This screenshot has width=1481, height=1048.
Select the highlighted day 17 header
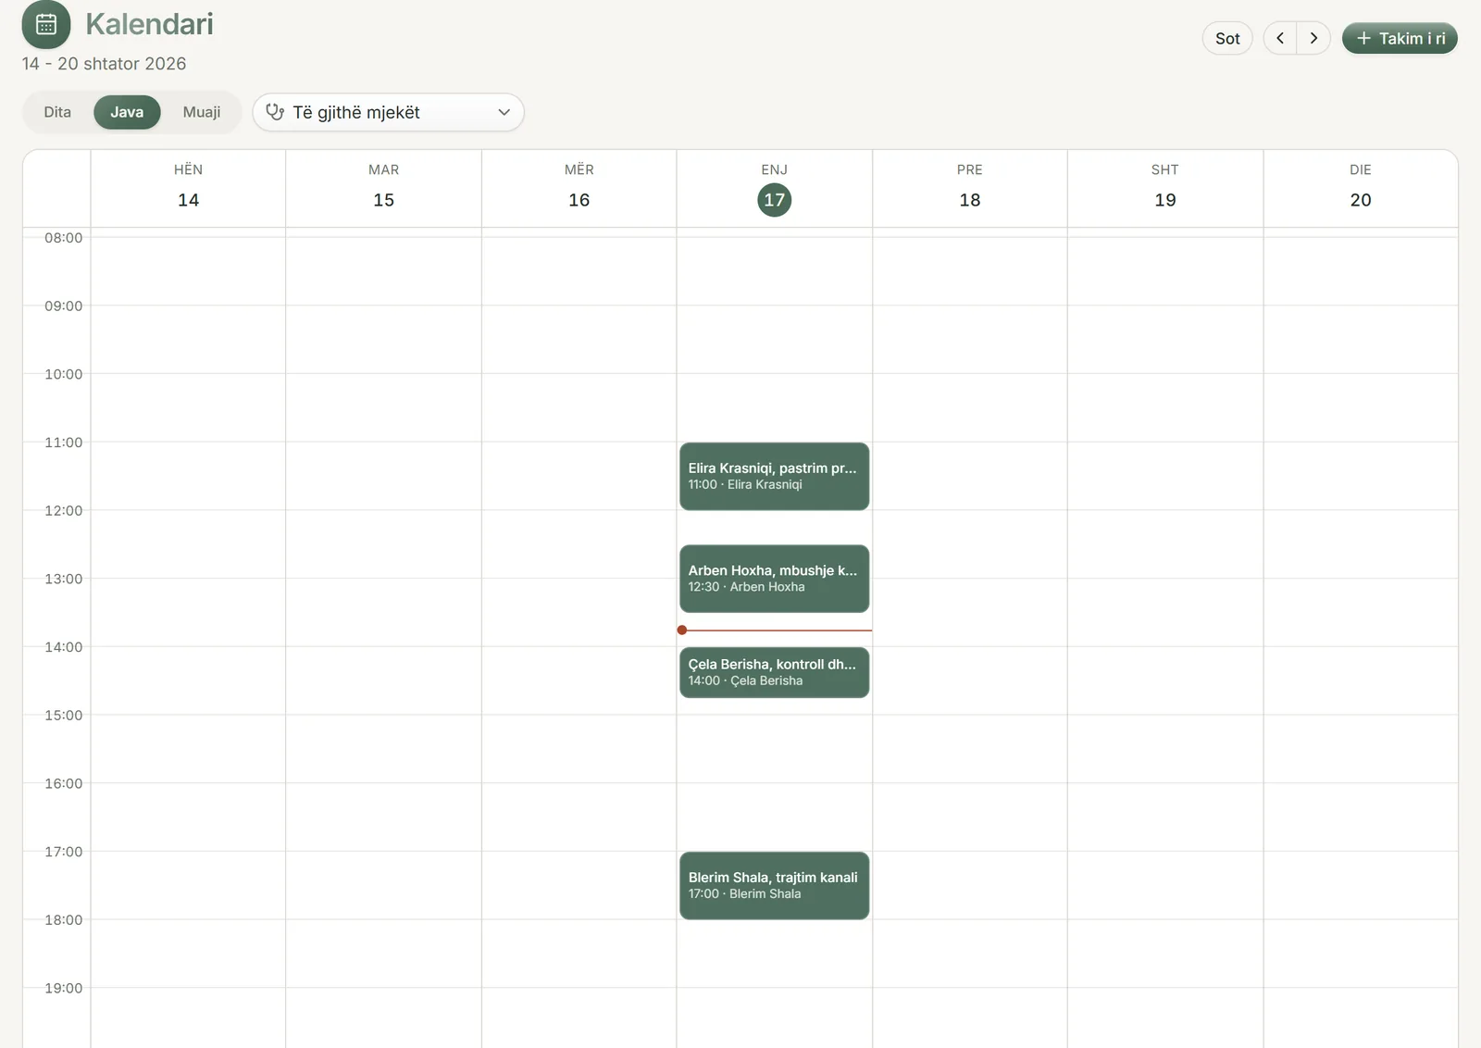pos(774,200)
